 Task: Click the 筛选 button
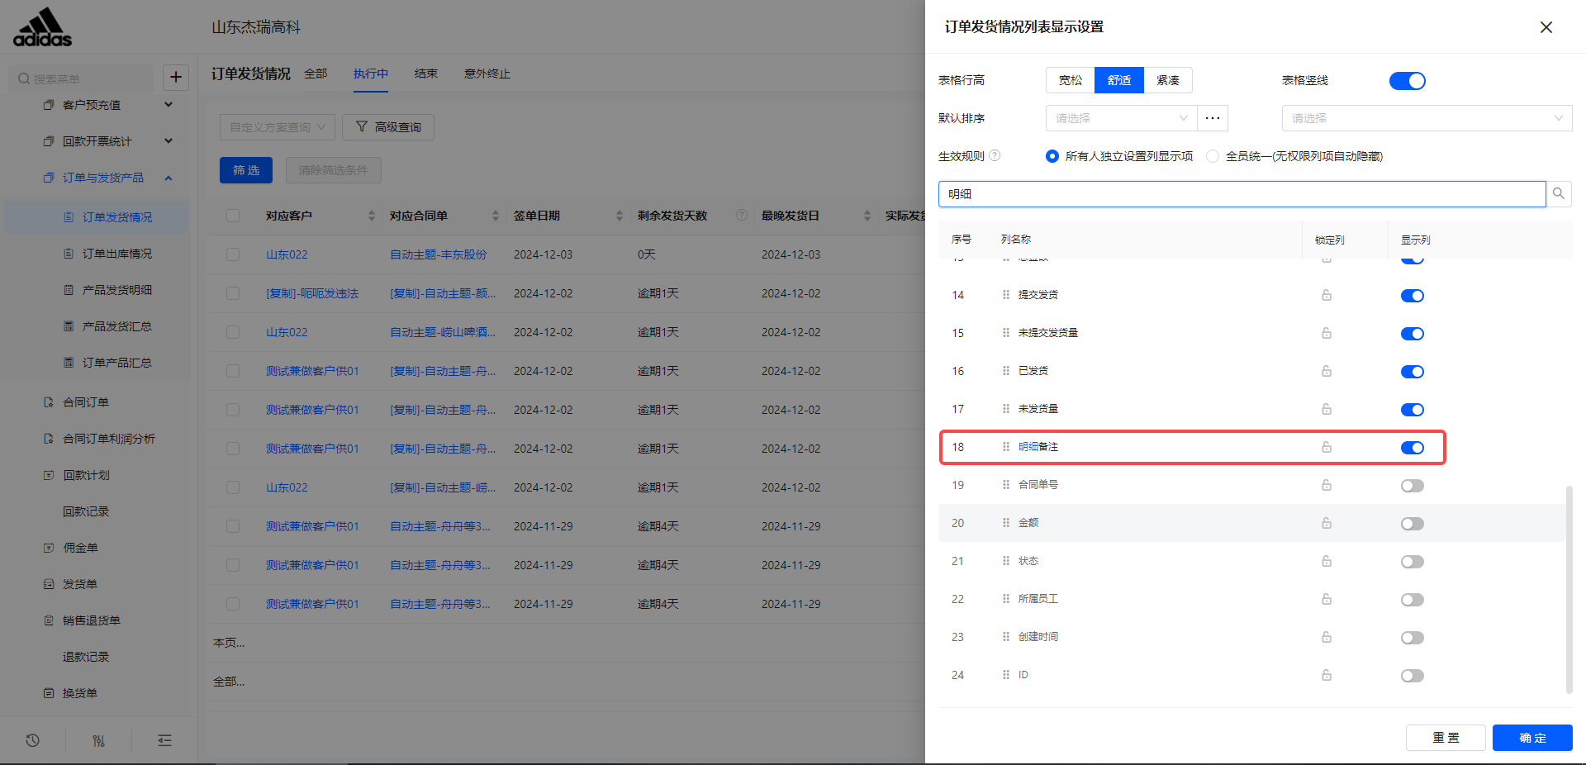246,170
